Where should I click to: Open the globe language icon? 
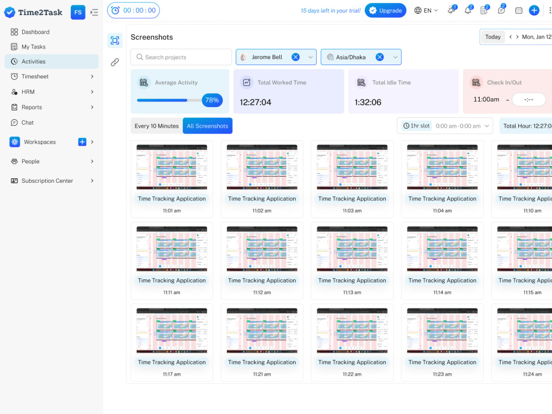[418, 10]
